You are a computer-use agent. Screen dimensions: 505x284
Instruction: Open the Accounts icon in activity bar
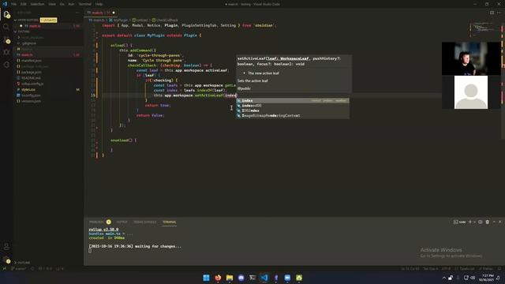click(6, 247)
